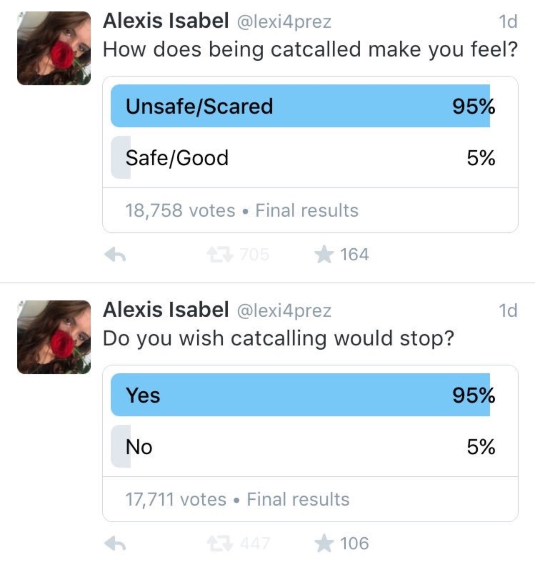Open the 'Do you wish catcalling' tweet text
Screen dimensions: 535x570
tap(278, 338)
